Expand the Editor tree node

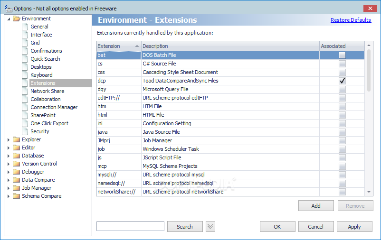pos(9,148)
